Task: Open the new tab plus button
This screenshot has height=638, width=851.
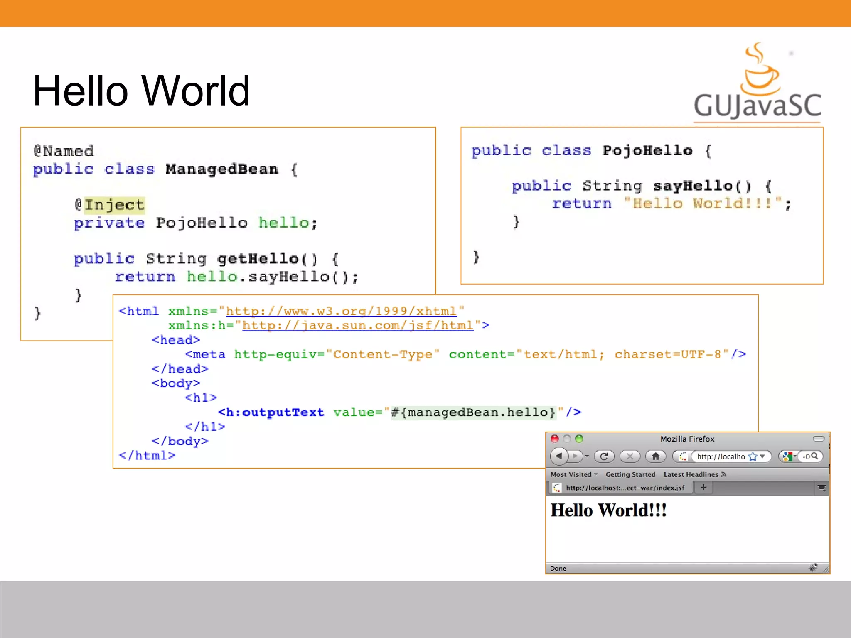Action: tap(703, 487)
